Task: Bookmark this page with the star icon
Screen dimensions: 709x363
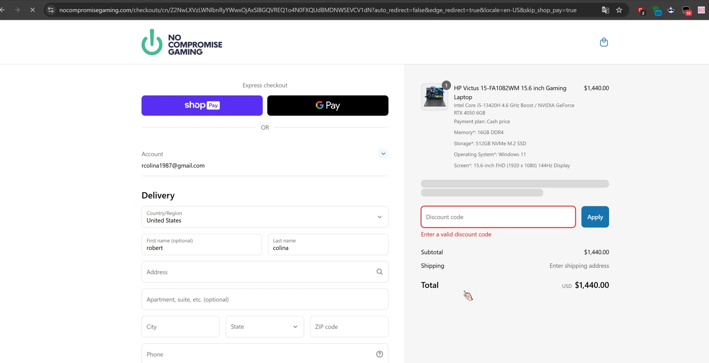Action: click(619, 10)
